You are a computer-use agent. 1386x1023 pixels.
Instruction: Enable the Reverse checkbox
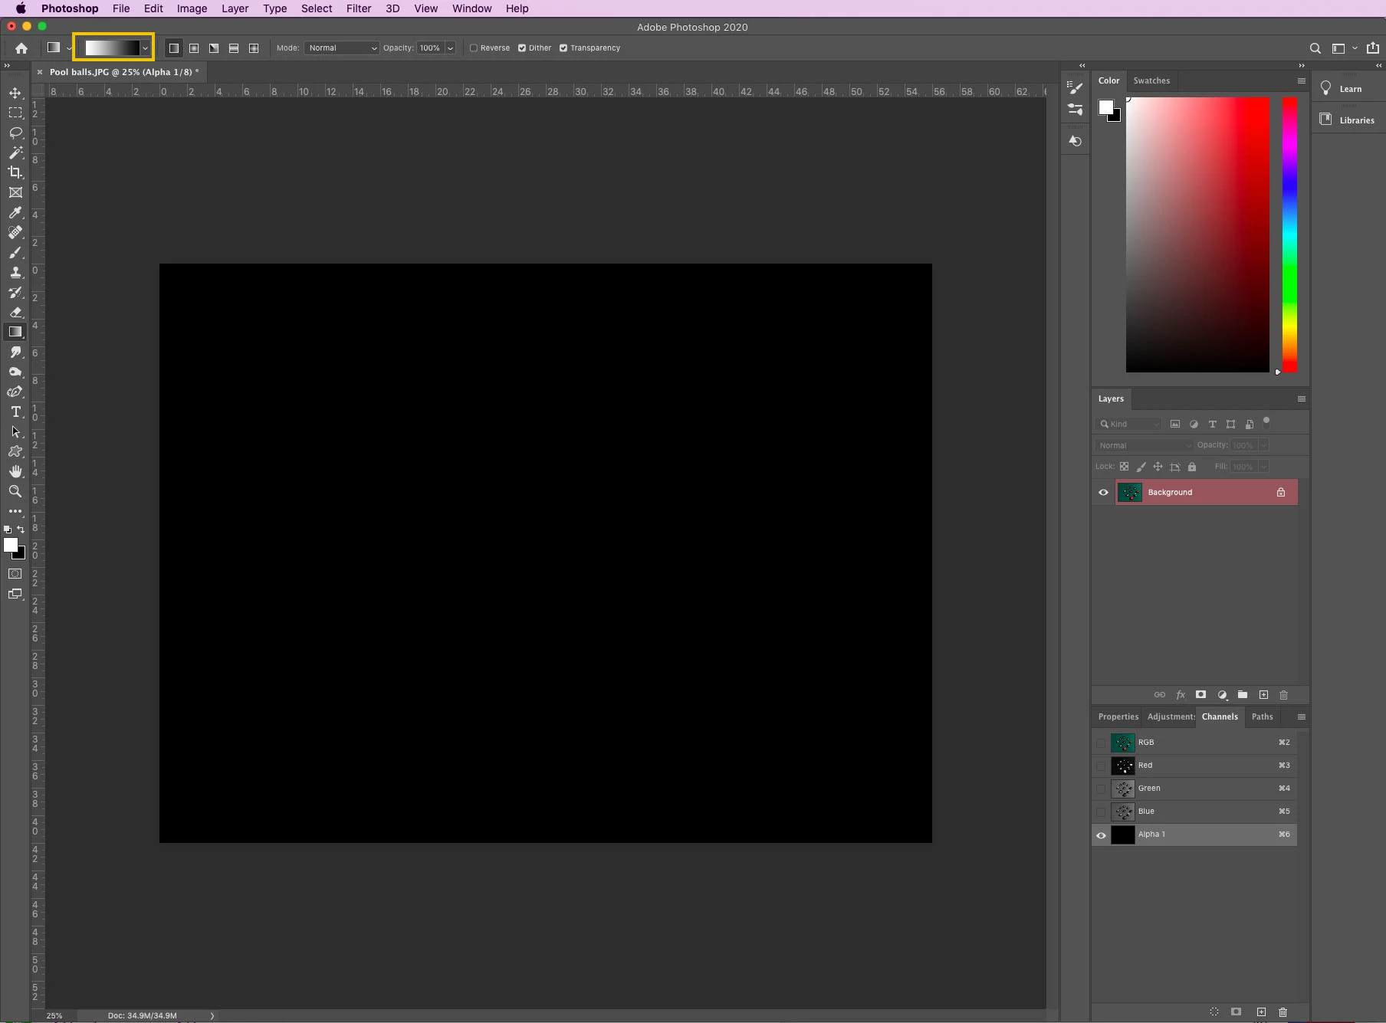[x=474, y=48]
